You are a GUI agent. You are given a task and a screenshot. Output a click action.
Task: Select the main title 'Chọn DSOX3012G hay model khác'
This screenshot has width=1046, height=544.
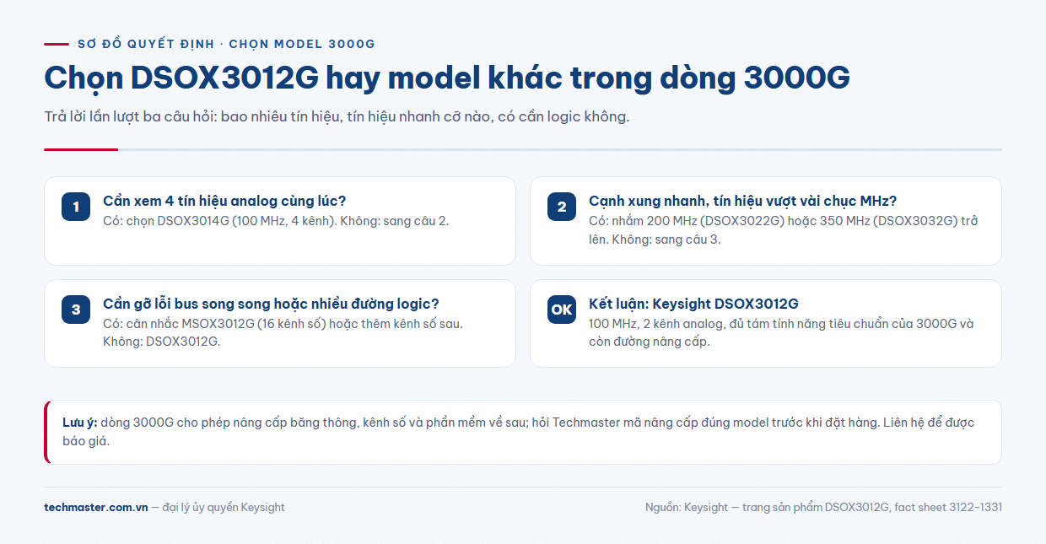tap(446, 78)
